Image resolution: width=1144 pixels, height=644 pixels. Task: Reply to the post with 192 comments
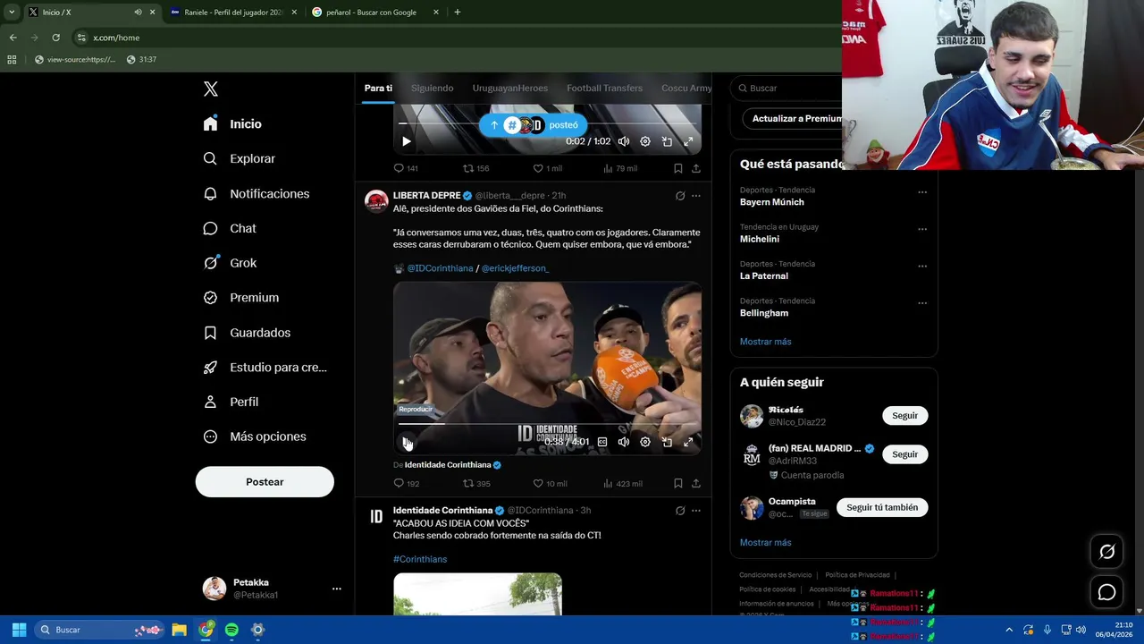coord(407,484)
